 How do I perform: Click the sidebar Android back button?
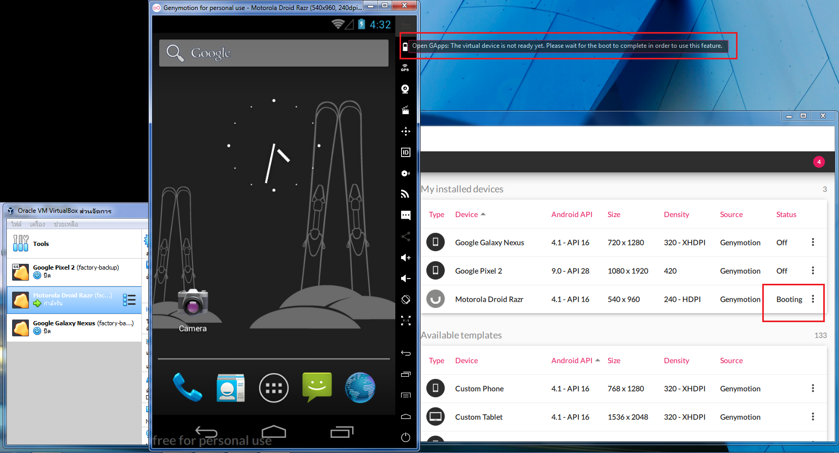(x=405, y=353)
